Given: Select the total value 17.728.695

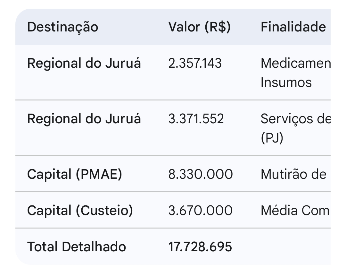Looking at the screenshot, I should pos(200,247).
